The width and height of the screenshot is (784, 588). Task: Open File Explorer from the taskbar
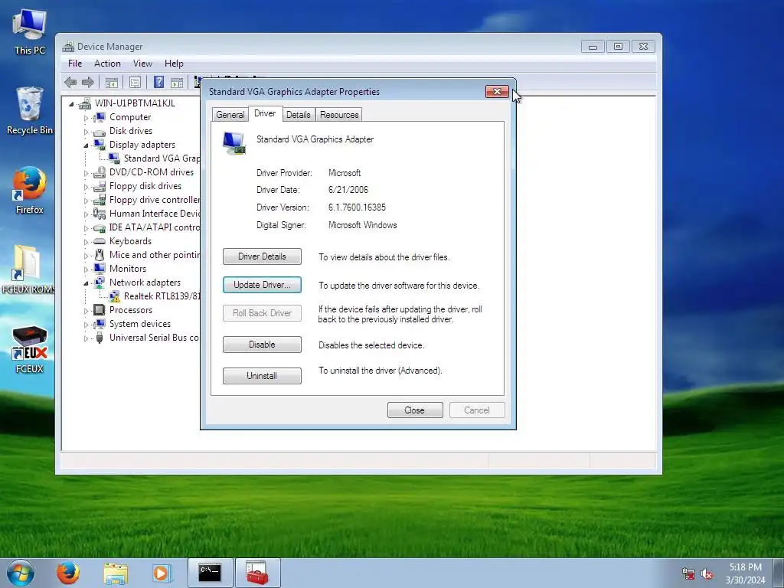pyautogui.click(x=116, y=573)
